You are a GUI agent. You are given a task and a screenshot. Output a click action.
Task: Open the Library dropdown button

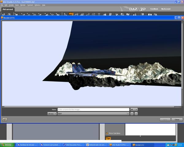pyautogui.click(x=52, y=114)
